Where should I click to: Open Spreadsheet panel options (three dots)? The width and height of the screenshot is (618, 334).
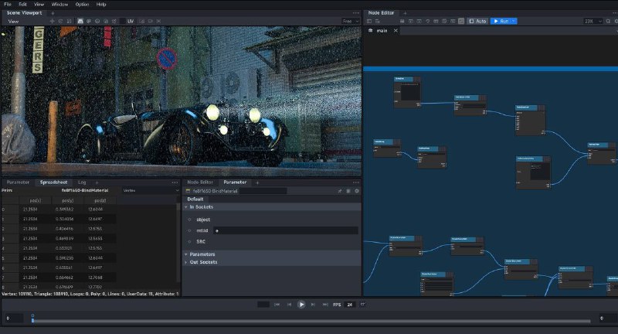click(175, 182)
